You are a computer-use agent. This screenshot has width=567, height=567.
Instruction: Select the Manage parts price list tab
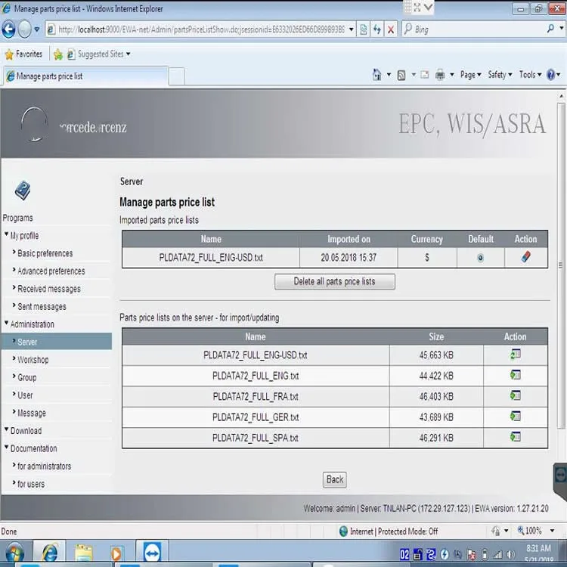click(85, 76)
